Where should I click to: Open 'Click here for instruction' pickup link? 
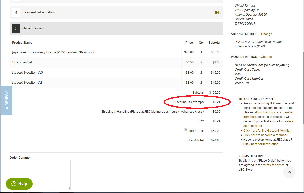tap(261, 144)
